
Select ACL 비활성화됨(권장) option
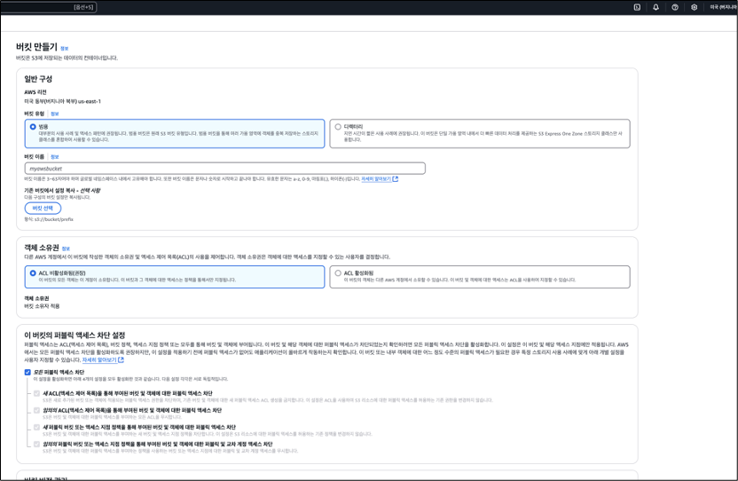(33, 273)
